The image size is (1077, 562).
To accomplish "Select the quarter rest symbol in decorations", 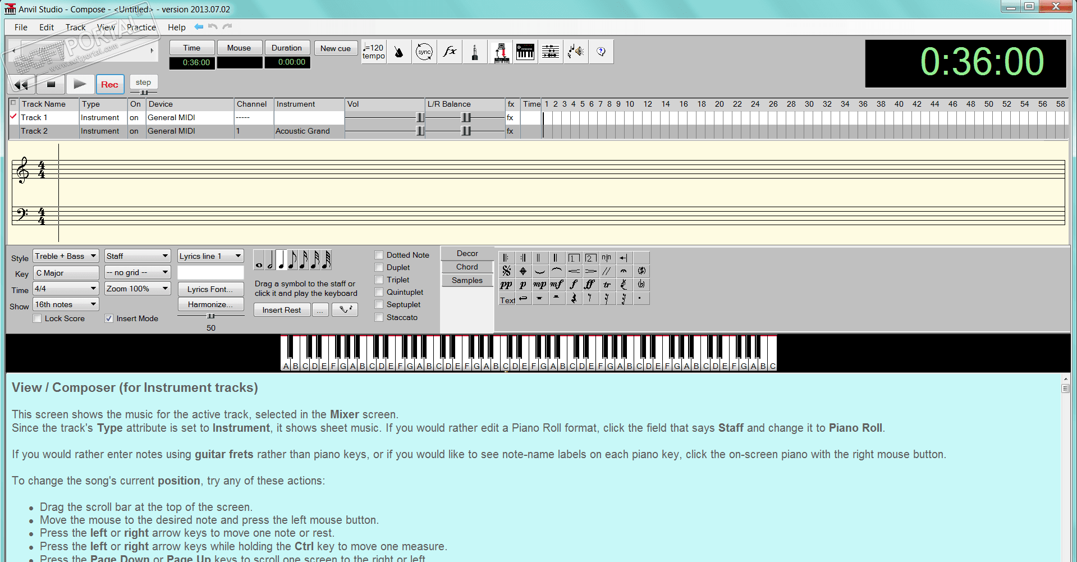I will pyautogui.click(x=574, y=298).
